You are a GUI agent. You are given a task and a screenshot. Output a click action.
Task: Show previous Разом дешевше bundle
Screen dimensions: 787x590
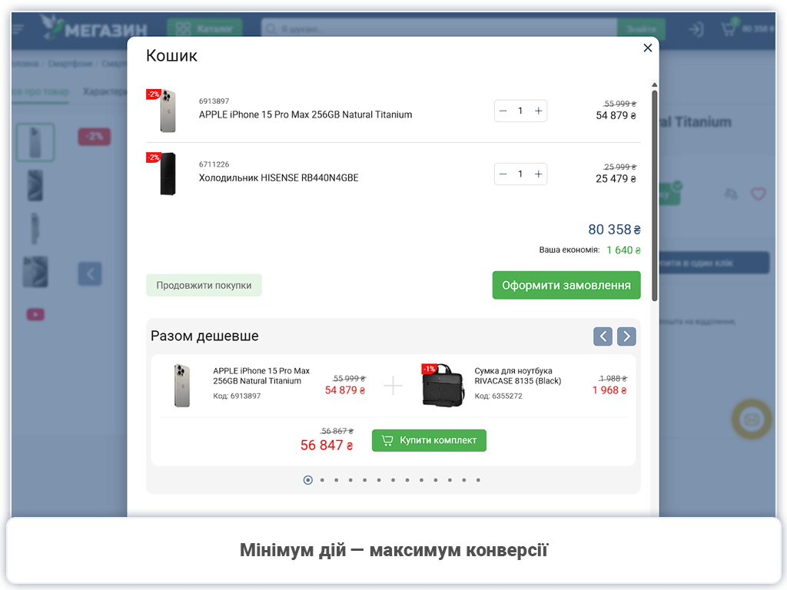click(603, 336)
